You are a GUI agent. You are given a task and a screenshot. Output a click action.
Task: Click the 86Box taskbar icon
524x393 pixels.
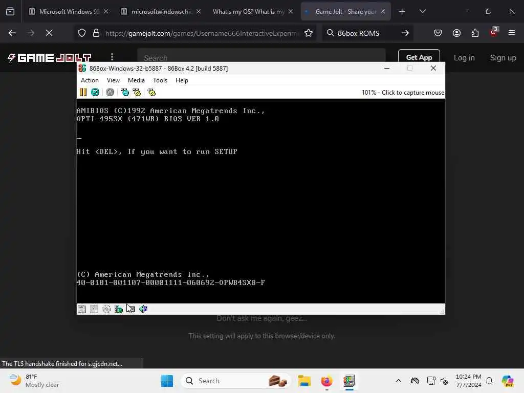tap(349, 381)
